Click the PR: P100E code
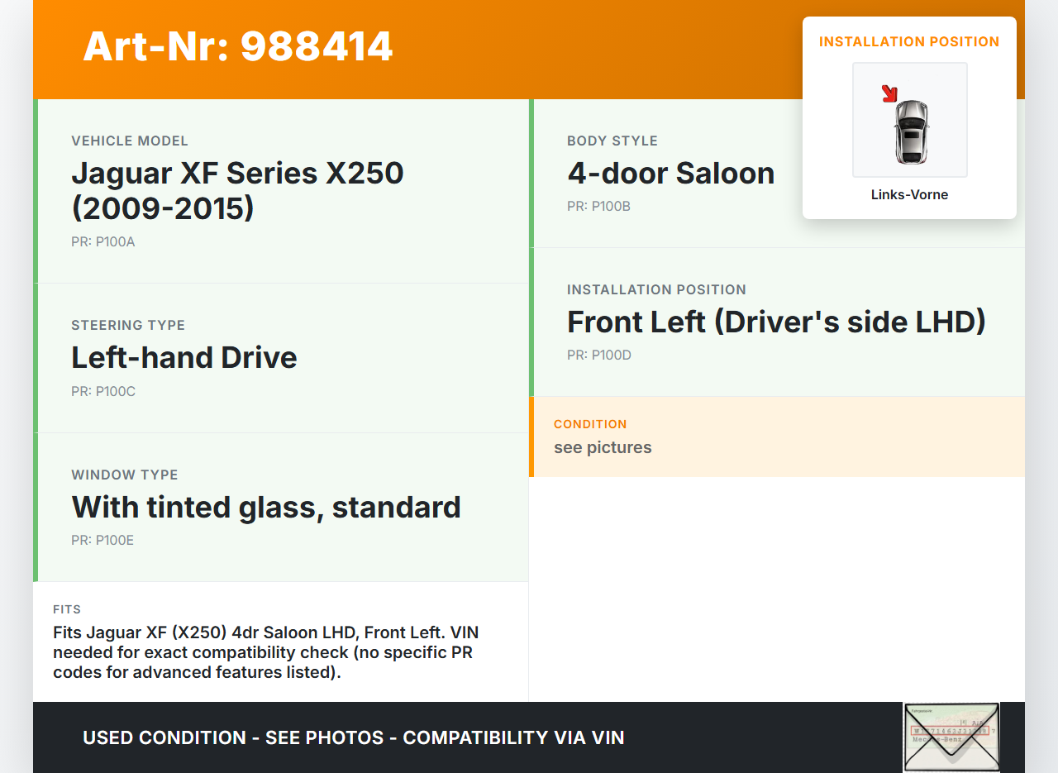 tap(102, 540)
